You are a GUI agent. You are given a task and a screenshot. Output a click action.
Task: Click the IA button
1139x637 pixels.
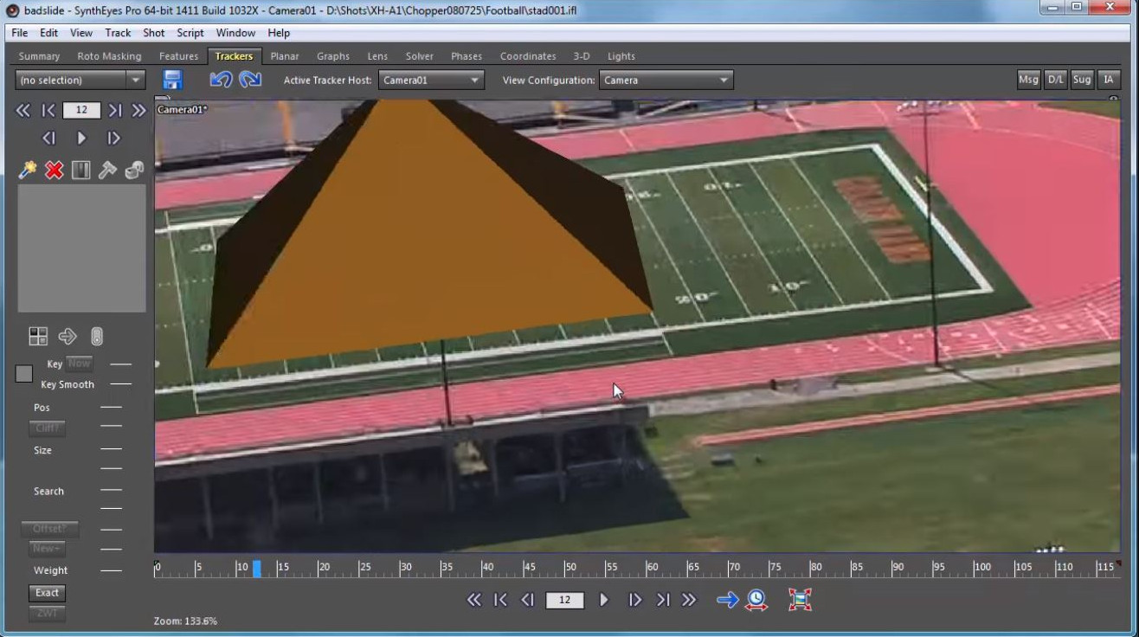1109,80
